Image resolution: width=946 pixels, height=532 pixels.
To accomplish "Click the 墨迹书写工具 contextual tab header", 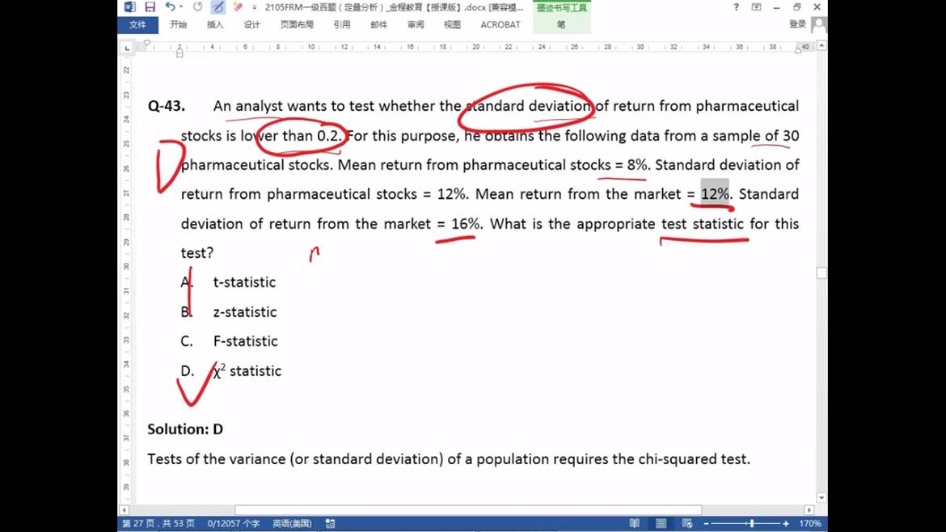I will [x=562, y=8].
